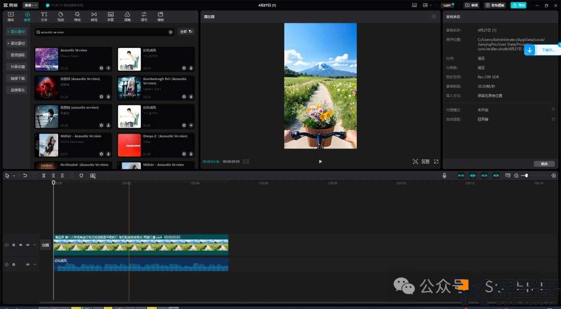Play the video preview

320,162
